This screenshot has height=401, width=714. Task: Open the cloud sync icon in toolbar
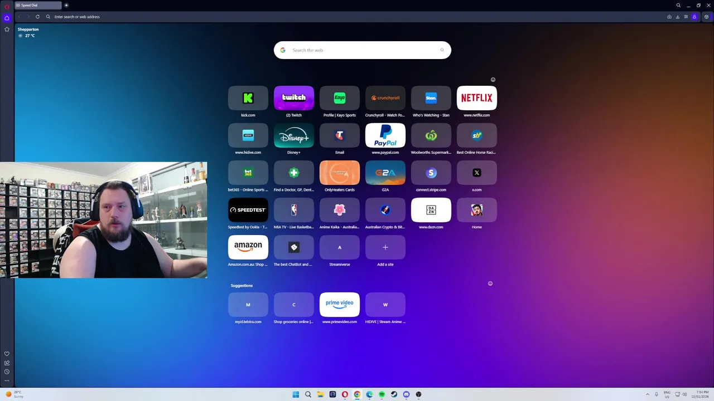point(669,17)
